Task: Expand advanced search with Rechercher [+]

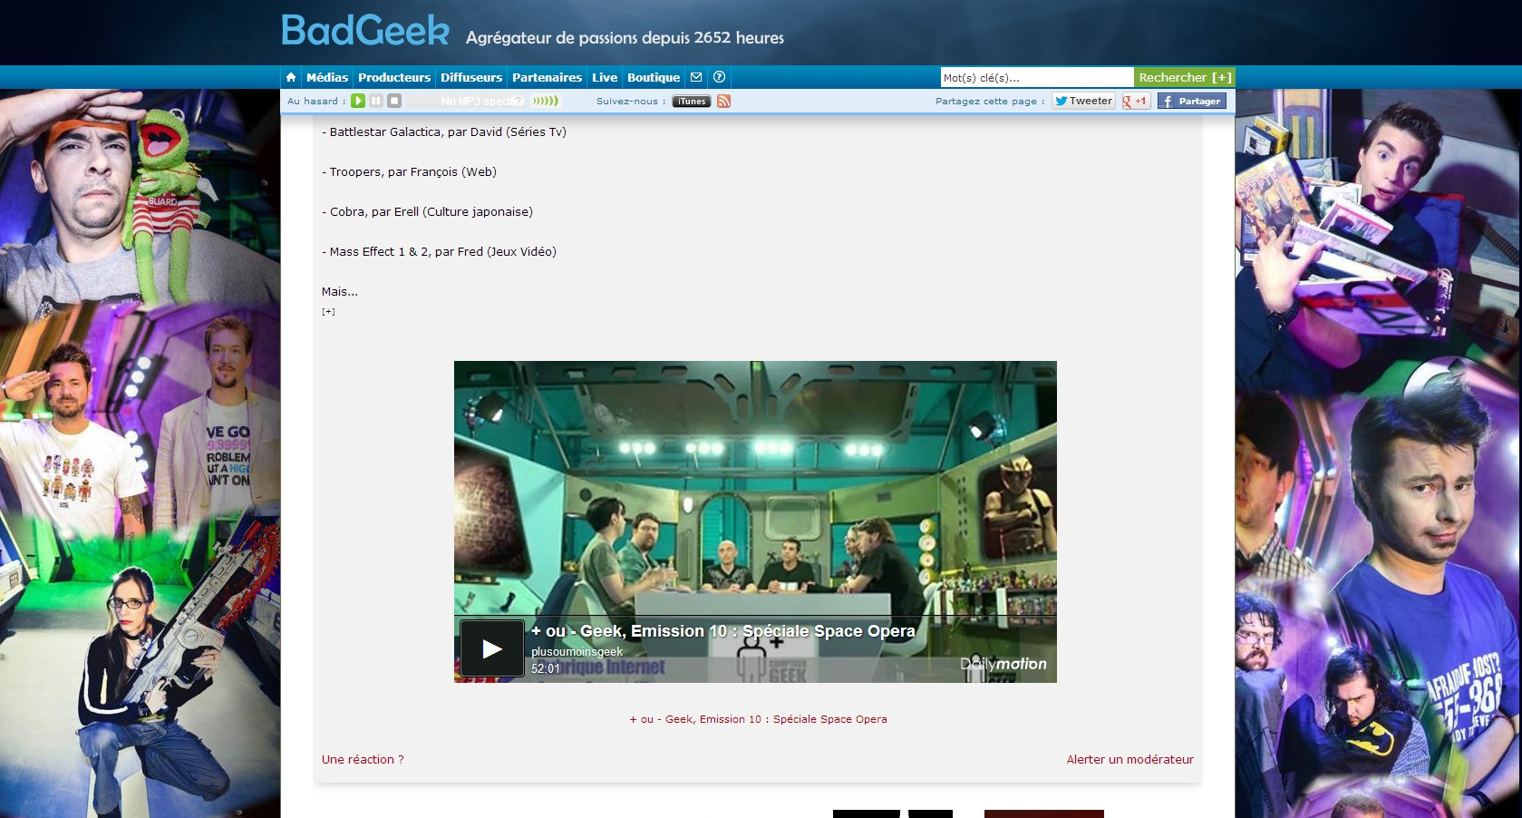Action: [x=1184, y=78]
